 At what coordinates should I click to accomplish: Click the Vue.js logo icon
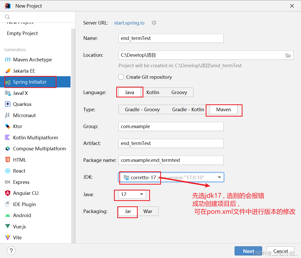click(x=8, y=226)
